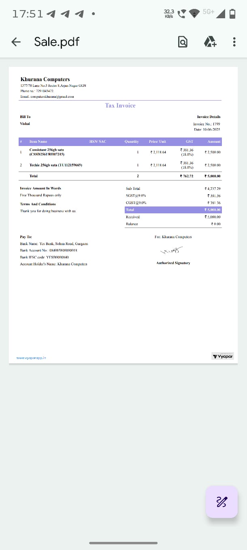The image size is (247, 550).
Task: Tap the back arrow to exit the PDF
Action: [16, 42]
